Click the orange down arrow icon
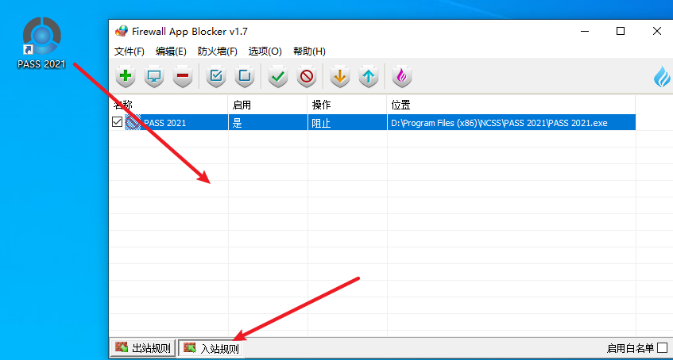 tap(339, 77)
